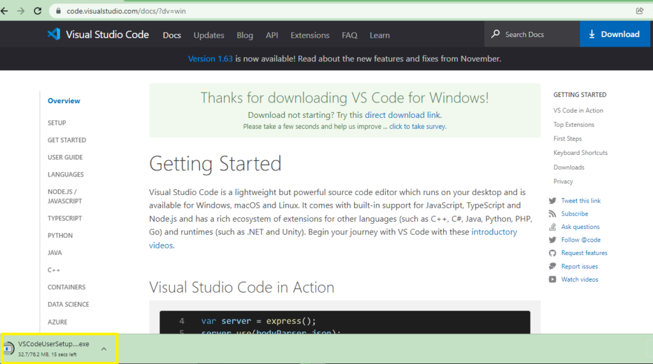
Task: Click the blue Download button
Action: tap(615, 34)
